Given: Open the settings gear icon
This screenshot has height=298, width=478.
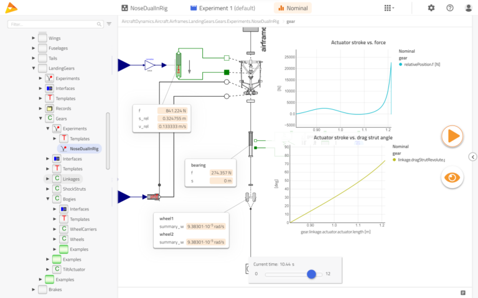Looking at the screenshot, I should (x=431, y=8).
